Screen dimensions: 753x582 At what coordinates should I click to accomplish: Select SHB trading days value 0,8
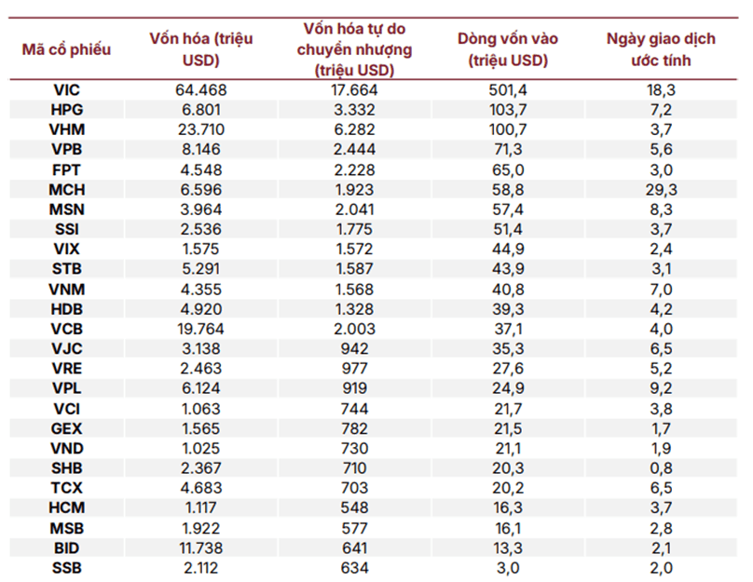point(661,467)
